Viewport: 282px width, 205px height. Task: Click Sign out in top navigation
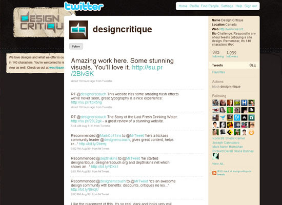pyautogui.click(x=251, y=6)
